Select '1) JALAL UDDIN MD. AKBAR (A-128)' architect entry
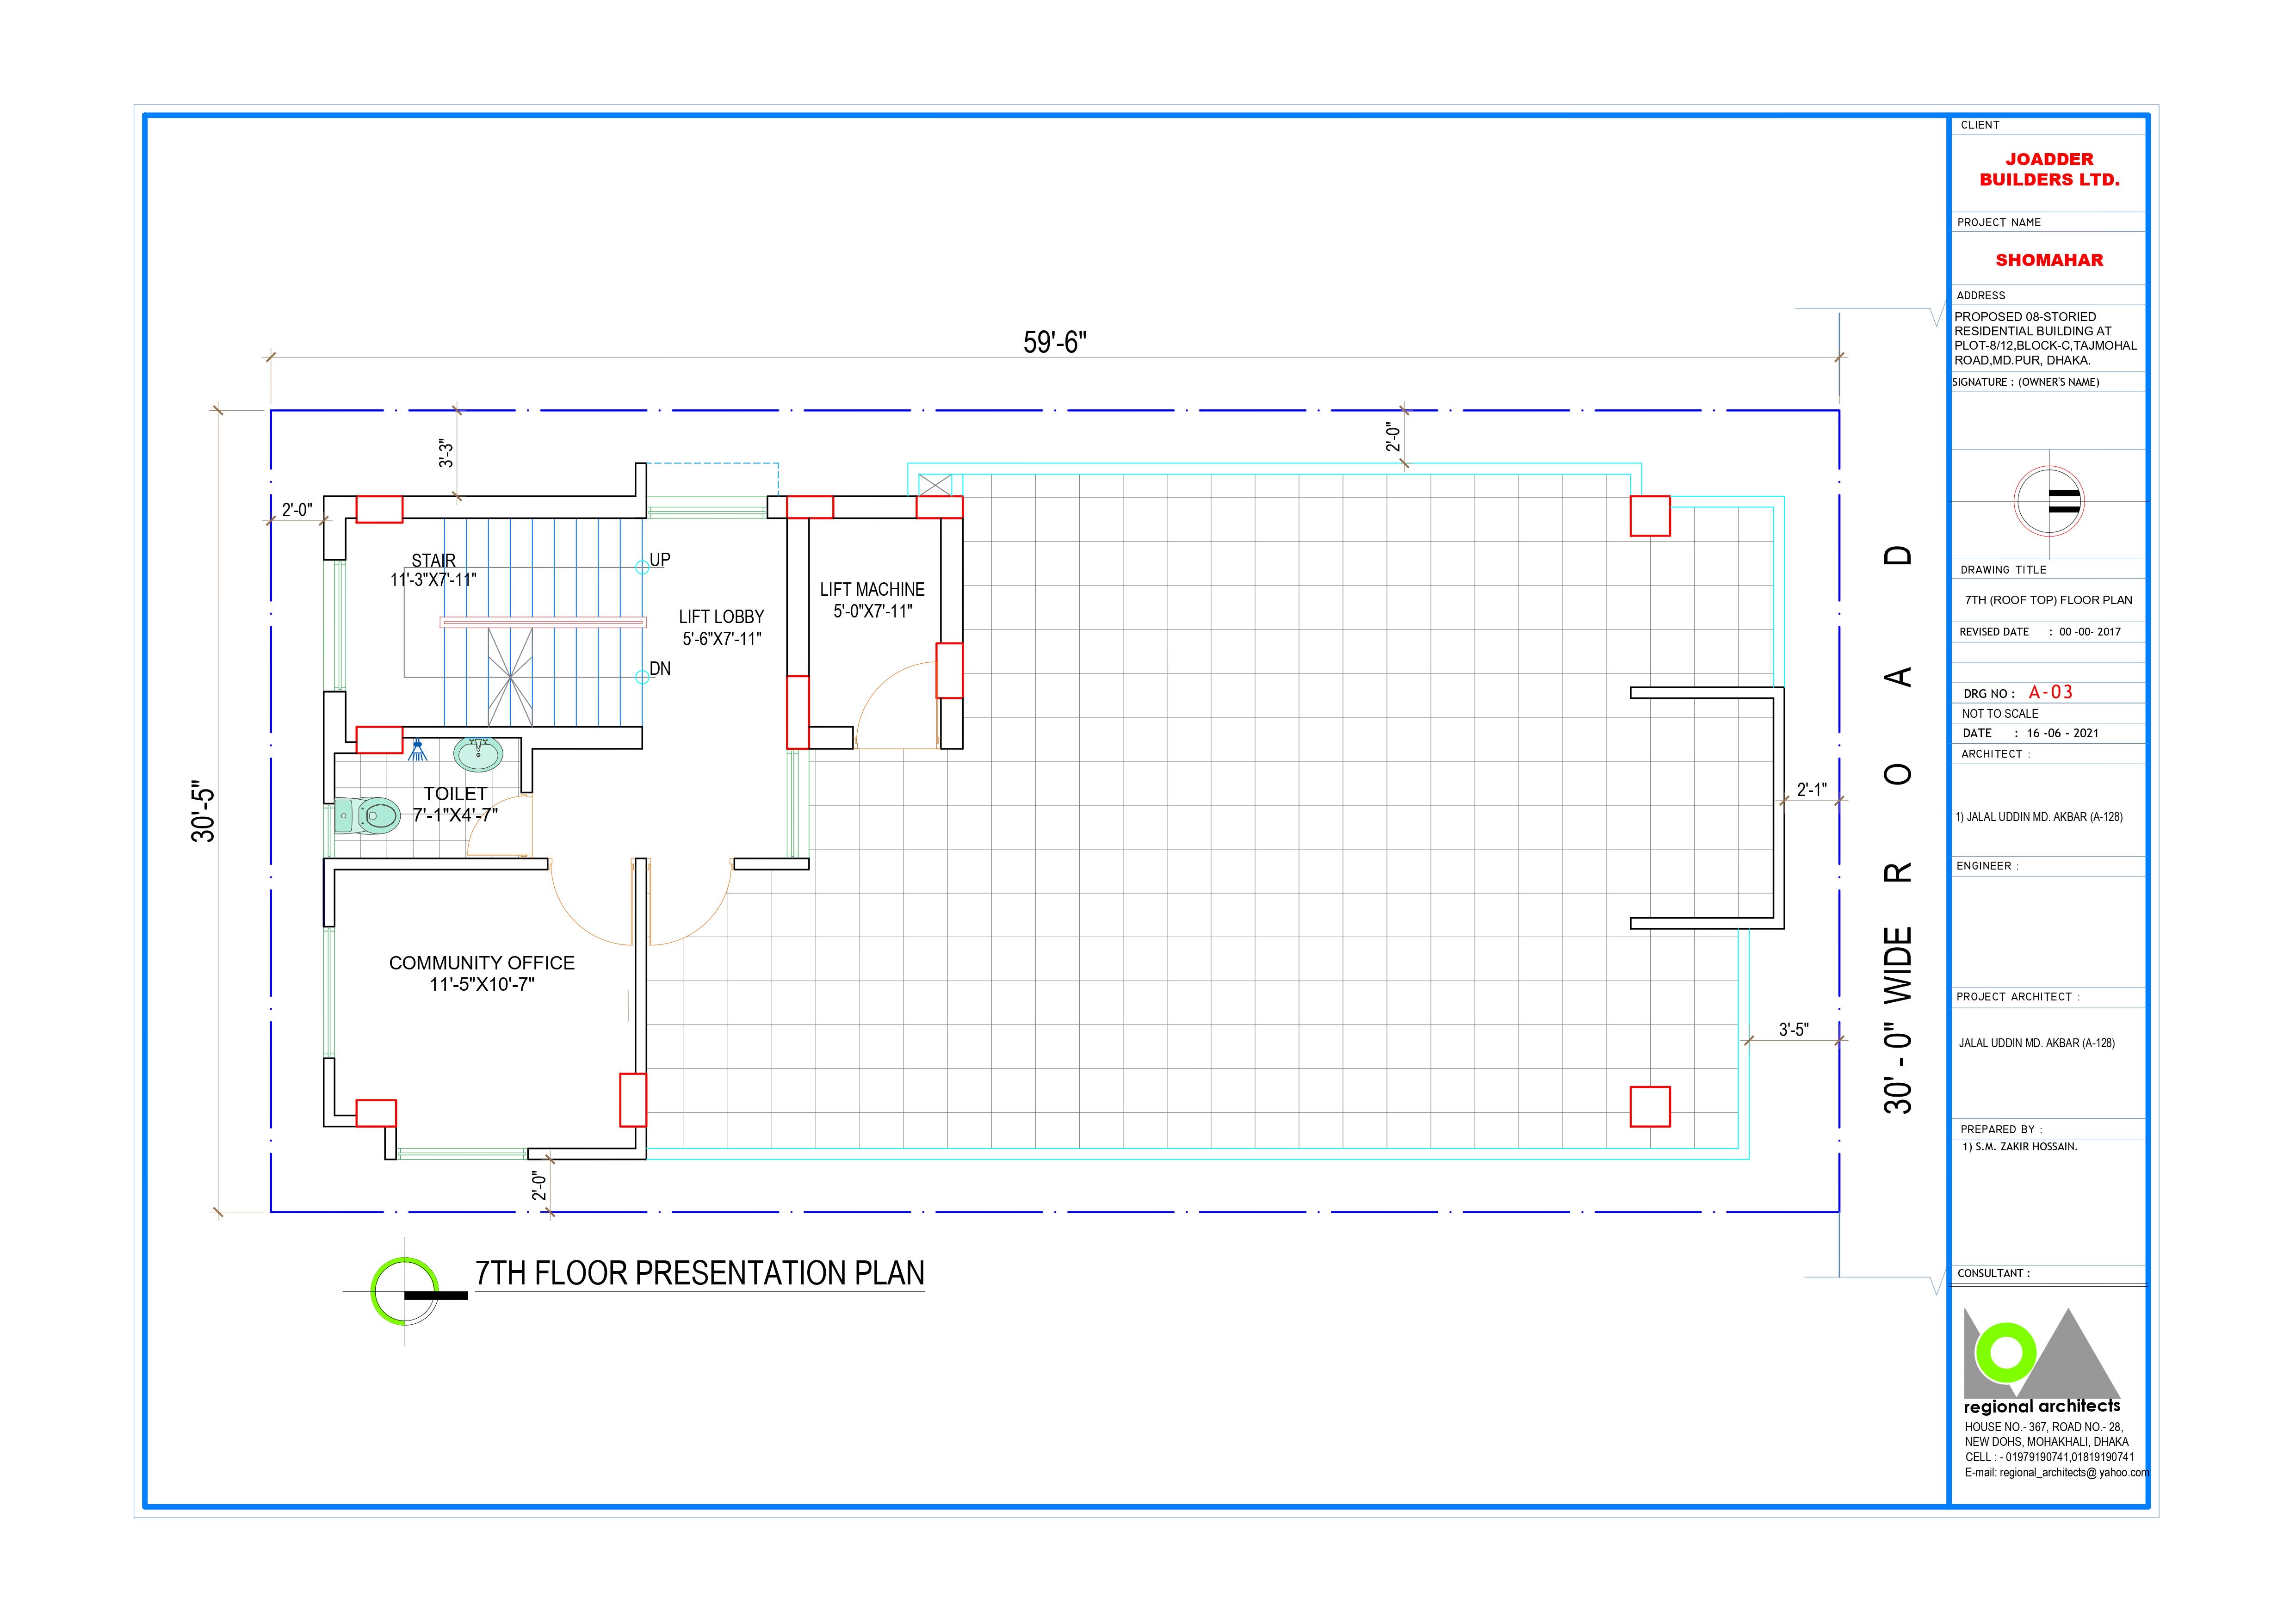 click(x=2039, y=817)
